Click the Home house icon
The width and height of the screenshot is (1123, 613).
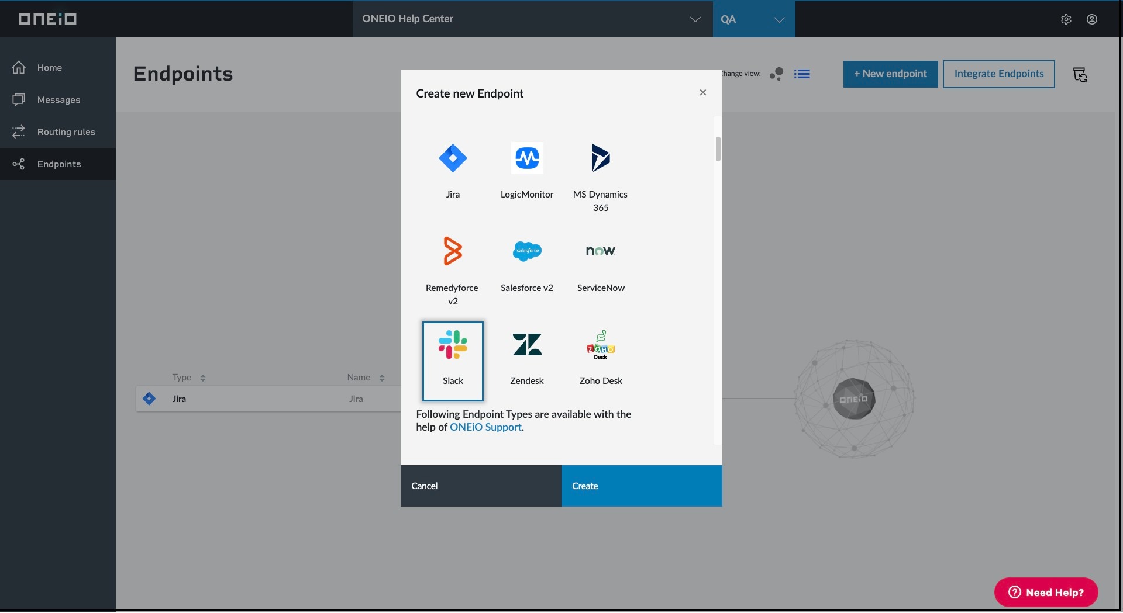coord(19,67)
